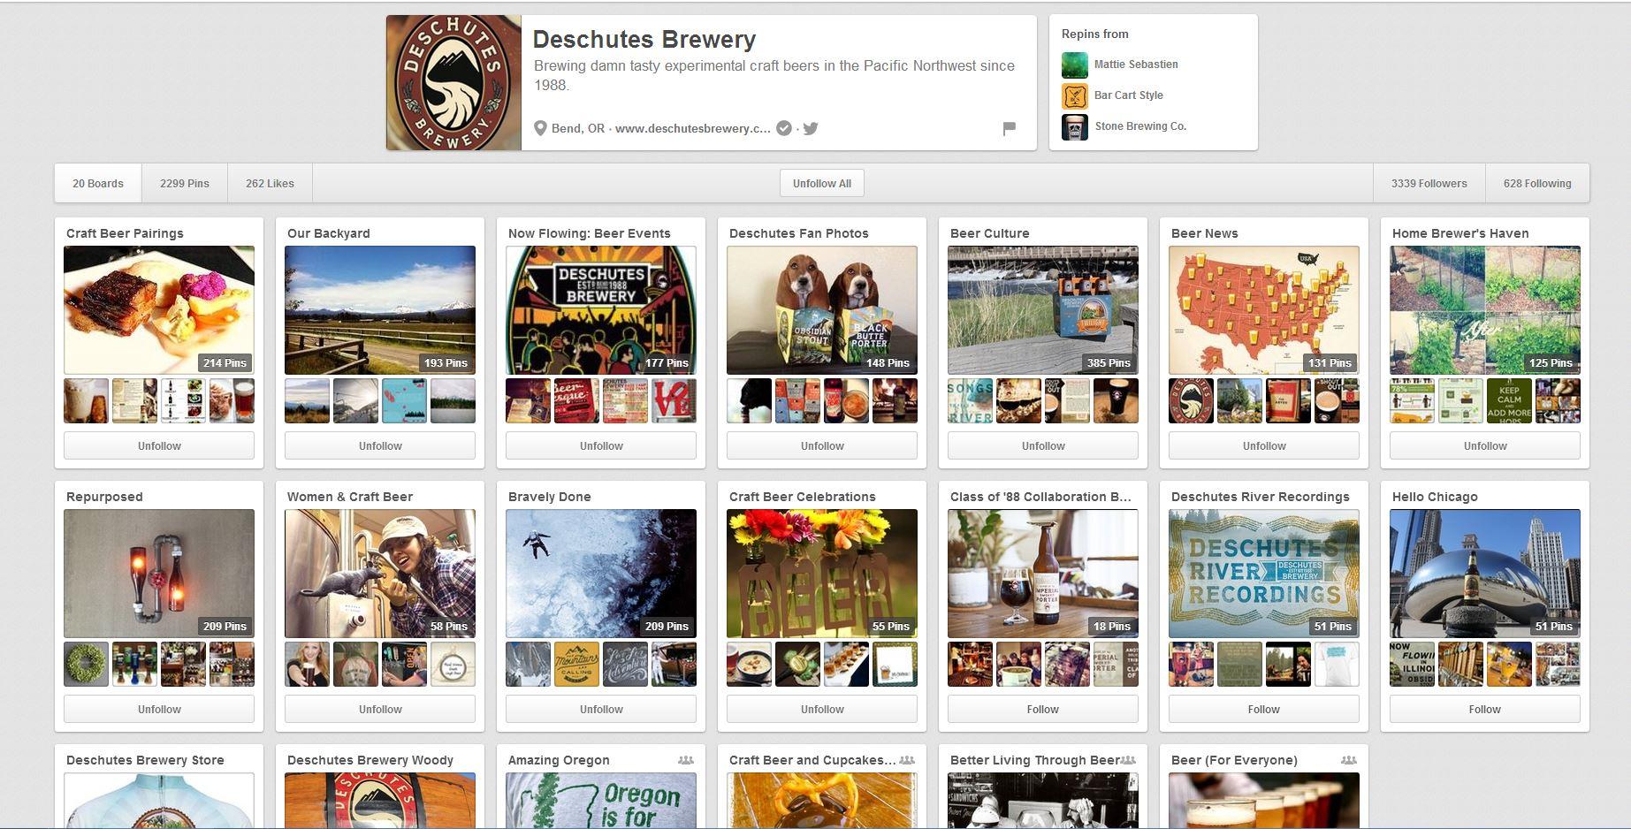1631x829 pixels.
Task: Open the deschutesbrewery website link
Action: coord(692,128)
